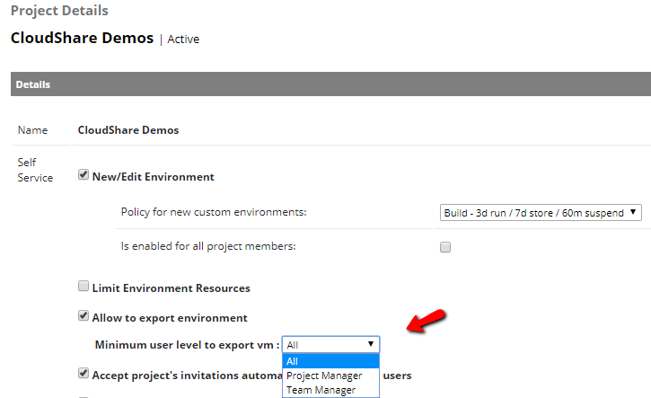Click 'Is enabled for all project members:' label

tap(208, 246)
